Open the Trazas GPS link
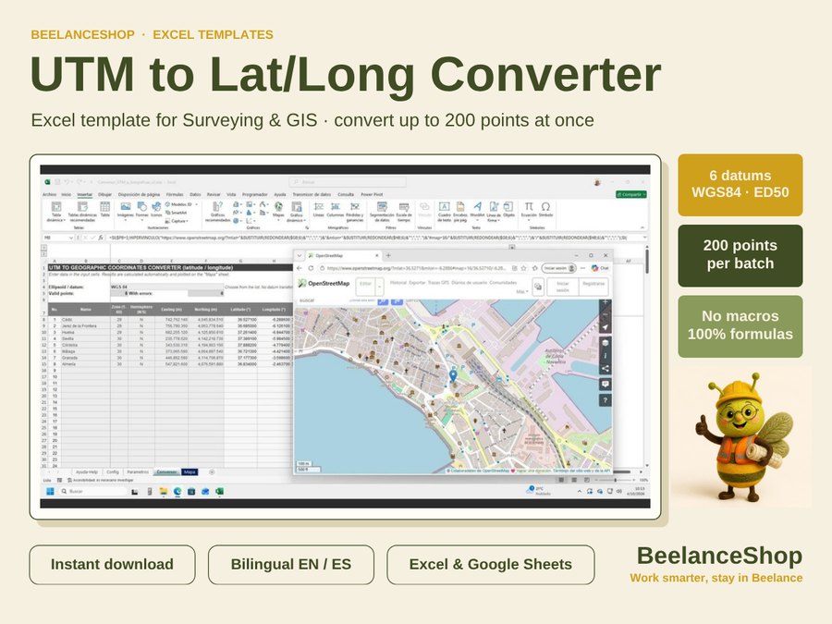This screenshot has width=832, height=624. 438,283
